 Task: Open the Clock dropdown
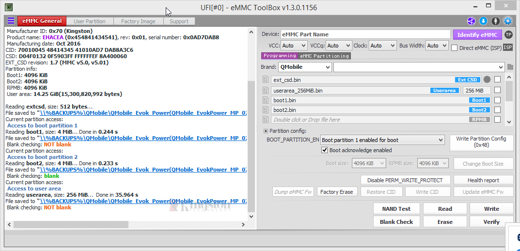(383, 46)
